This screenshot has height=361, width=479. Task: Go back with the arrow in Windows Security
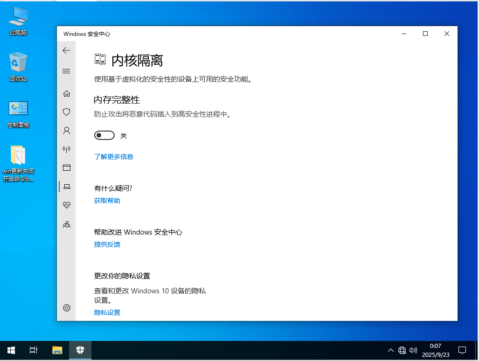coord(66,50)
